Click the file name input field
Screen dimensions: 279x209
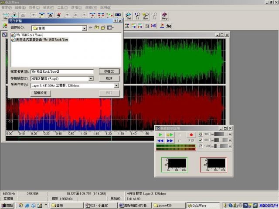click(62, 71)
